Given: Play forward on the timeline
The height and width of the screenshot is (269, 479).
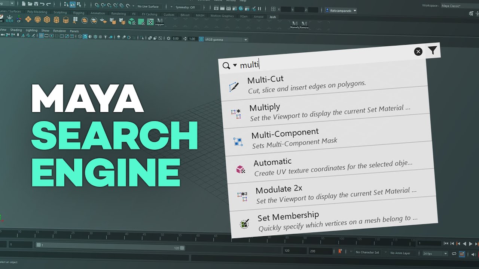Looking at the screenshot, I should point(470,244).
